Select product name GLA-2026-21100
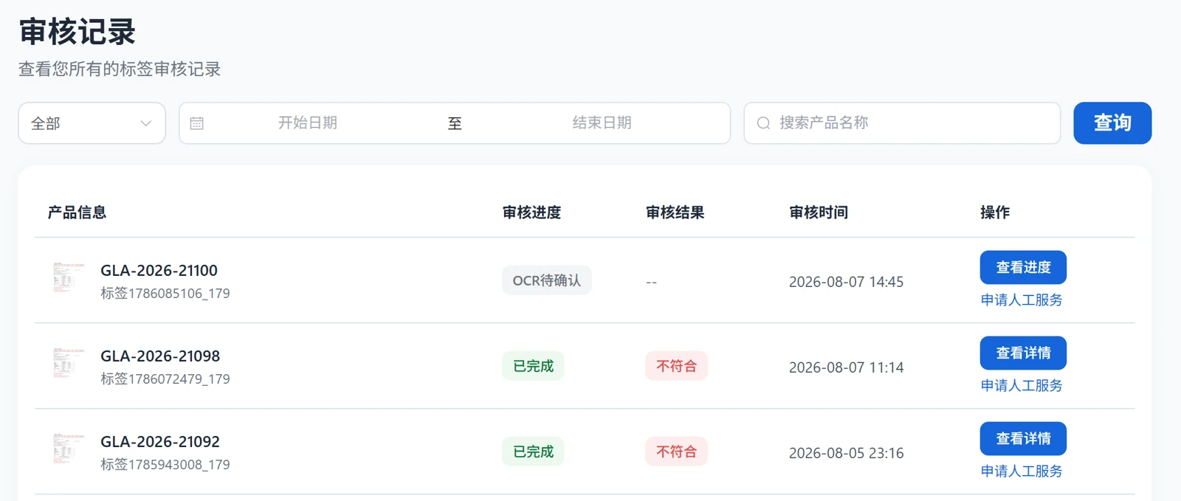Image resolution: width=1181 pixels, height=501 pixels. coord(159,271)
